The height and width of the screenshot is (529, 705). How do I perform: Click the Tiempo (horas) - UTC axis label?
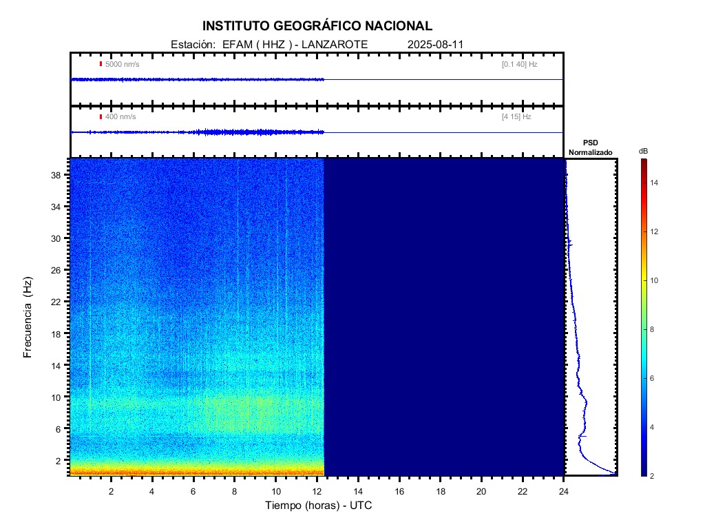tap(318, 506)
